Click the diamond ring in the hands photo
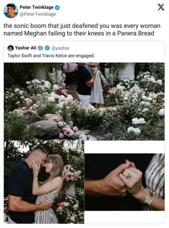 [x=129, y=176]
